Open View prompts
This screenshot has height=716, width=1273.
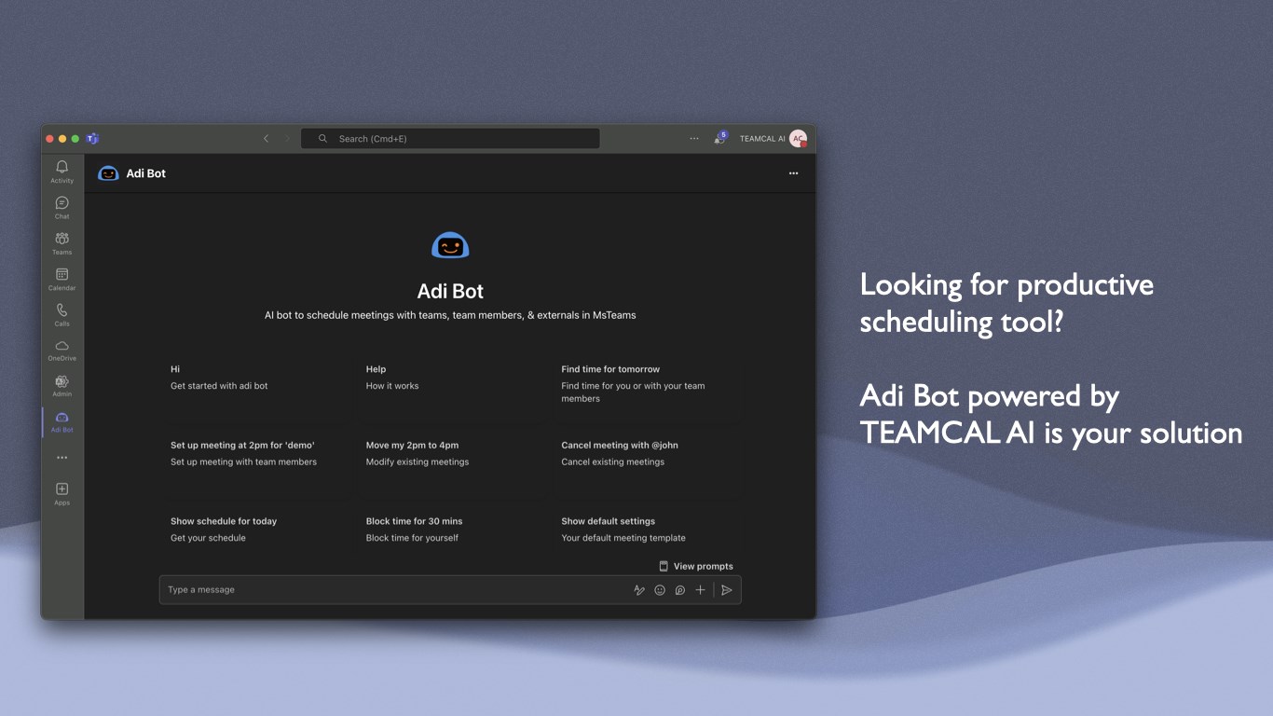(696, 566)
